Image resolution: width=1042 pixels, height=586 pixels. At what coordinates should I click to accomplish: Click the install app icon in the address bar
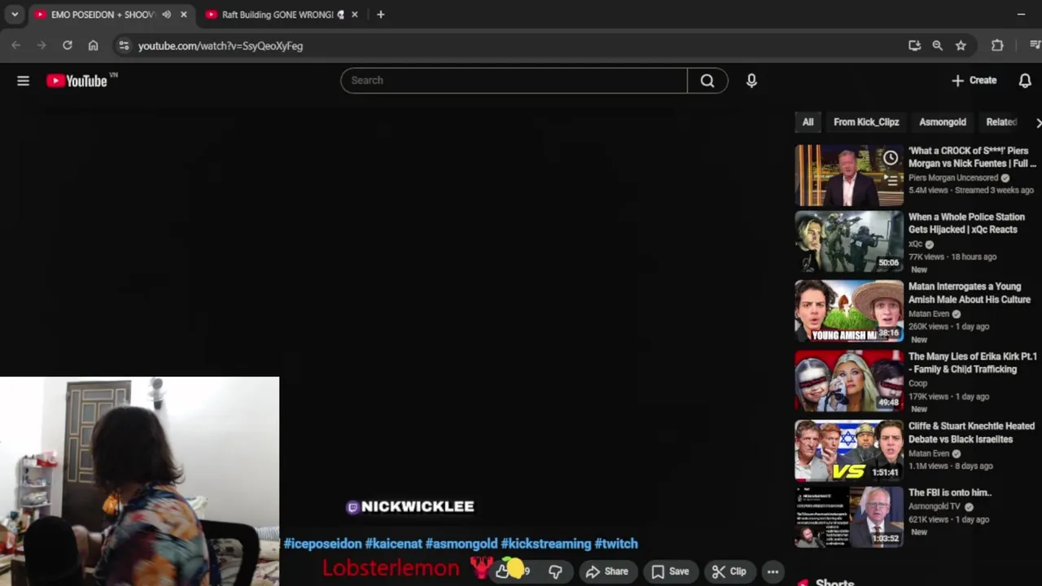pos(914,46)
